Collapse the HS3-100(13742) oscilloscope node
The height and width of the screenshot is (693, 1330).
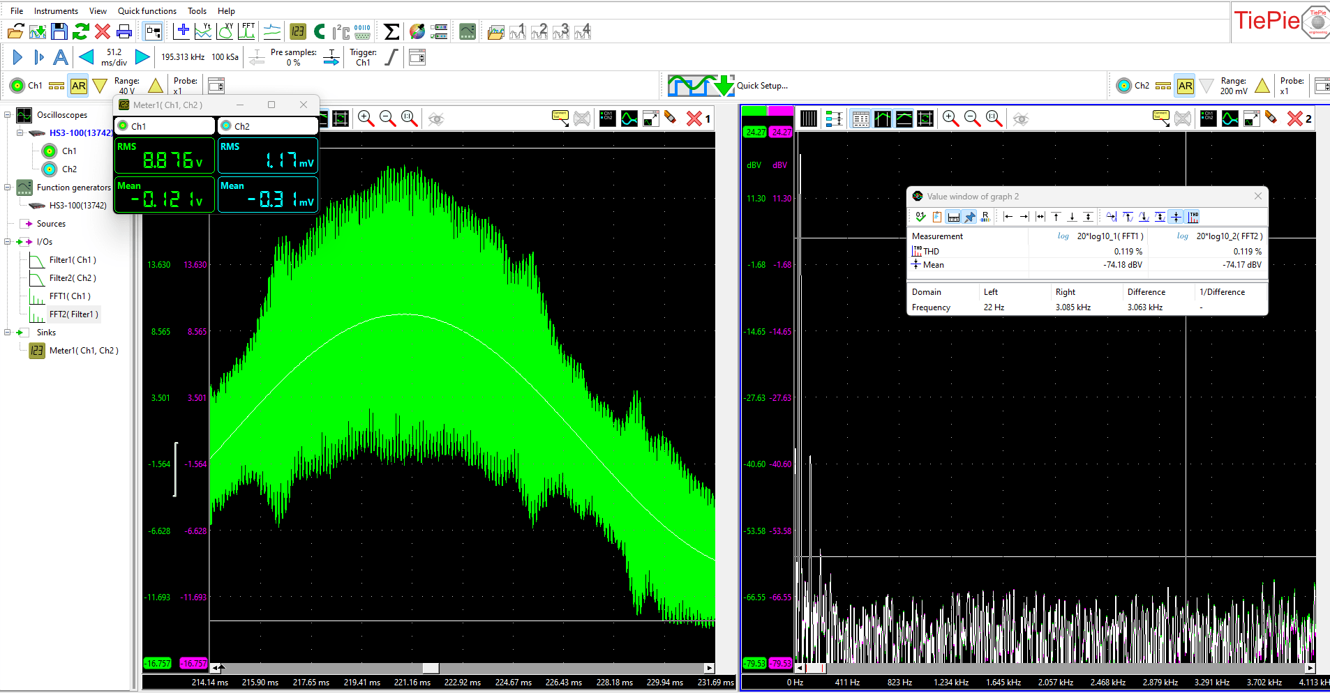(20, 132)
